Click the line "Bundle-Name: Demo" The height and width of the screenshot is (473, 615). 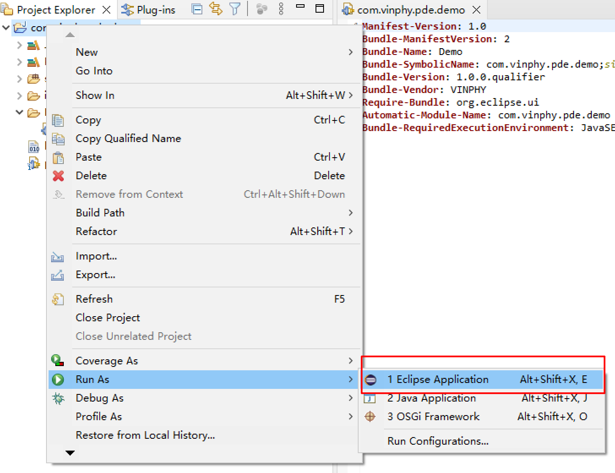pos(412,52)
